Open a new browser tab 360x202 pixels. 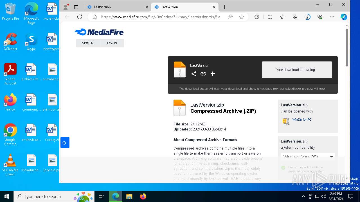tap(224, 7)
